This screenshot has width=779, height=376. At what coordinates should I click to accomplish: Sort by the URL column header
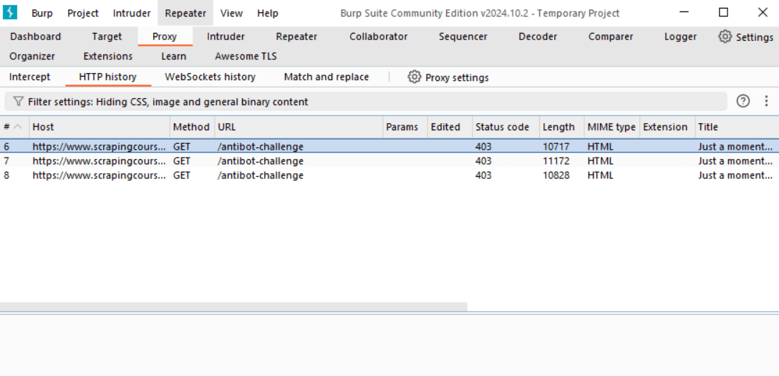[x=298, y=127]
